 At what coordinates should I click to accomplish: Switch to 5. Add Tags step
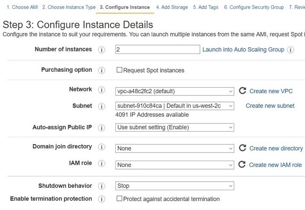[x=206, y=7]
